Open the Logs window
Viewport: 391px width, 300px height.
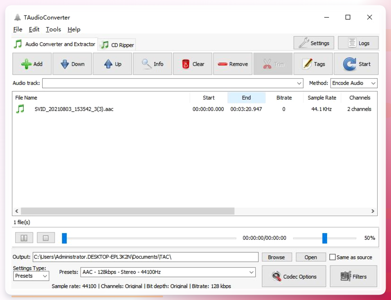click(x=358, y=43)
